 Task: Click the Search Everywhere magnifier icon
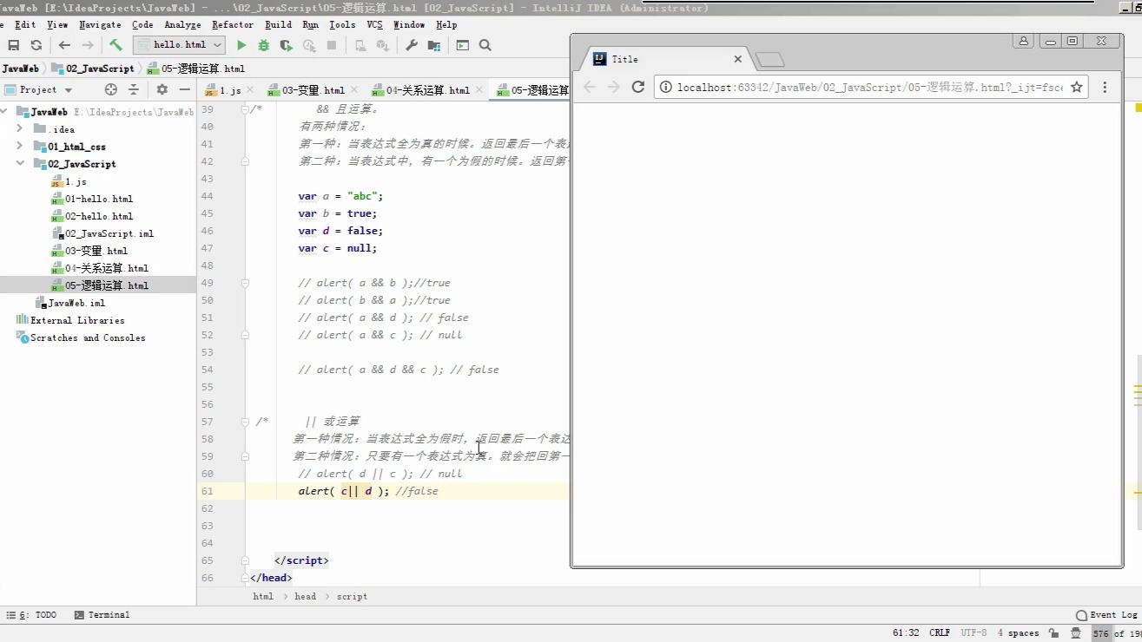485,45
